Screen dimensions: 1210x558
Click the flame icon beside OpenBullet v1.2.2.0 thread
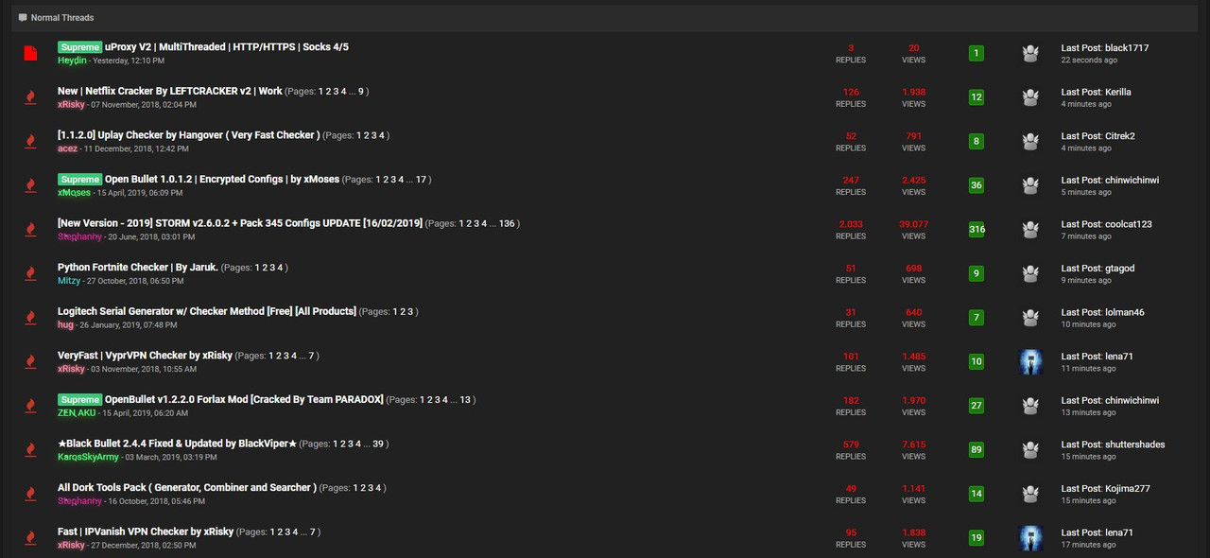tap(30, 406)
